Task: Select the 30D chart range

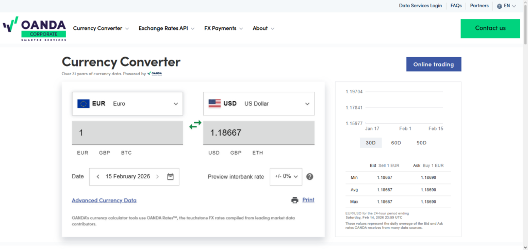Action: [x=370, y=143]
